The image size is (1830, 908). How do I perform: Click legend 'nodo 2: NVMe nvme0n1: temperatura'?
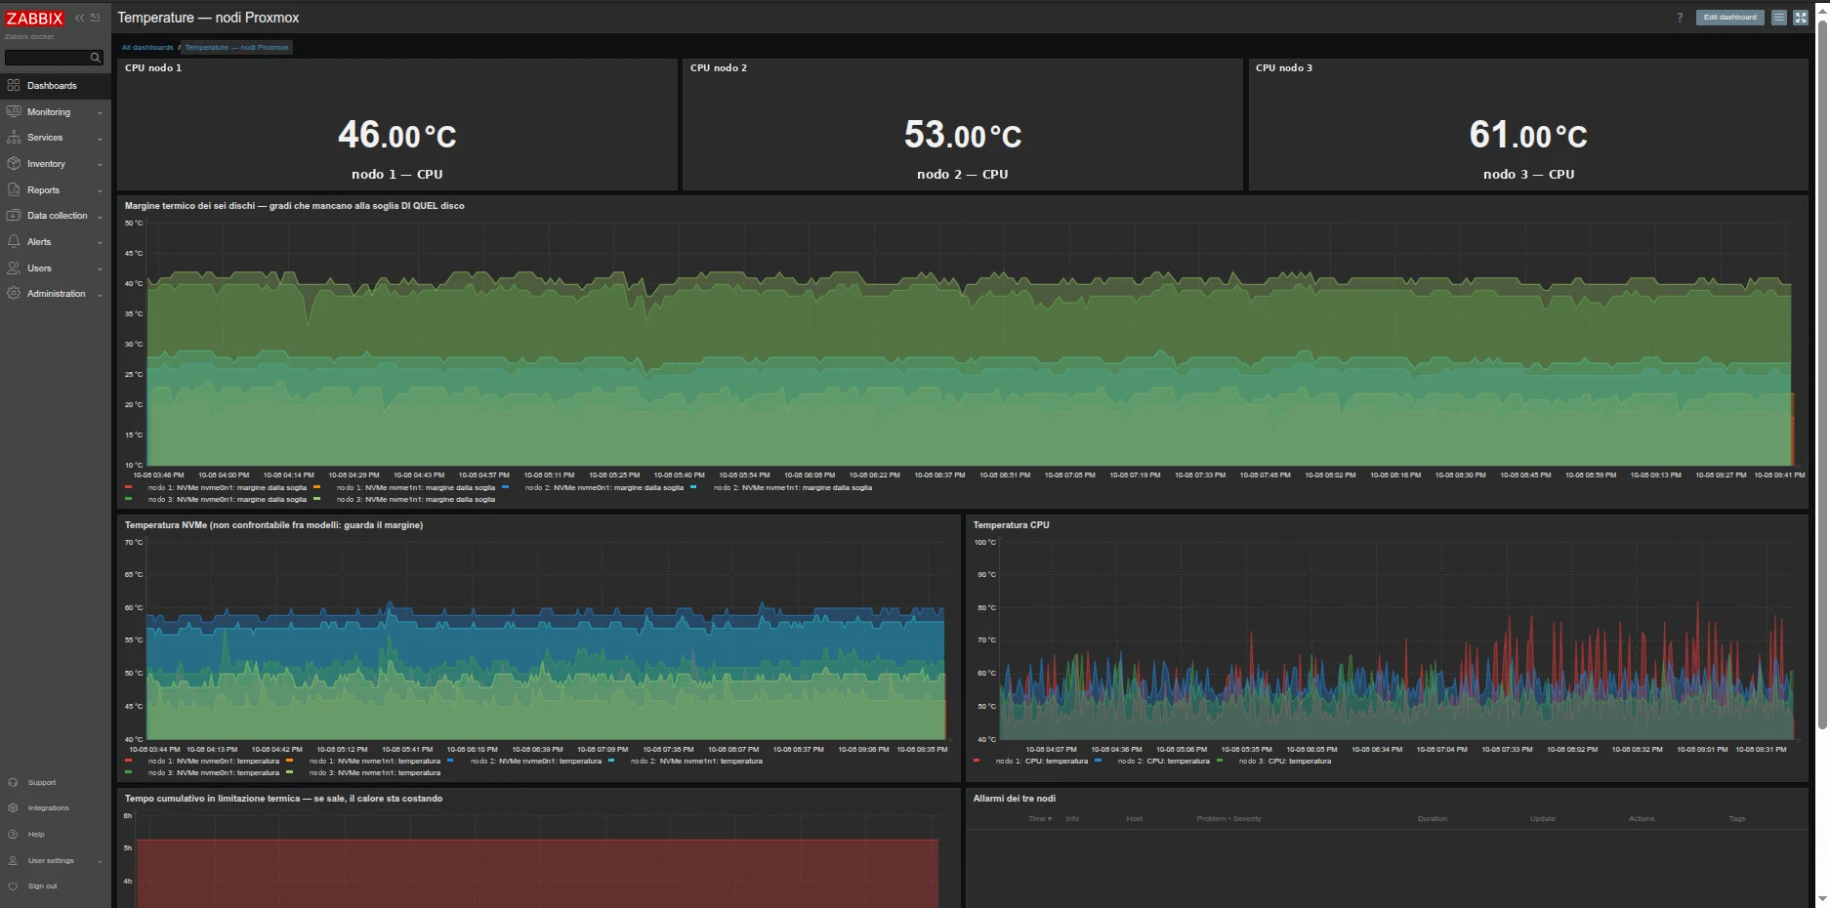coord(536,762)
